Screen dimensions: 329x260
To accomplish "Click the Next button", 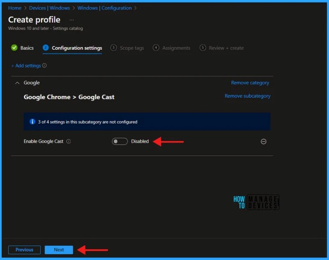I will pos(59,250).
